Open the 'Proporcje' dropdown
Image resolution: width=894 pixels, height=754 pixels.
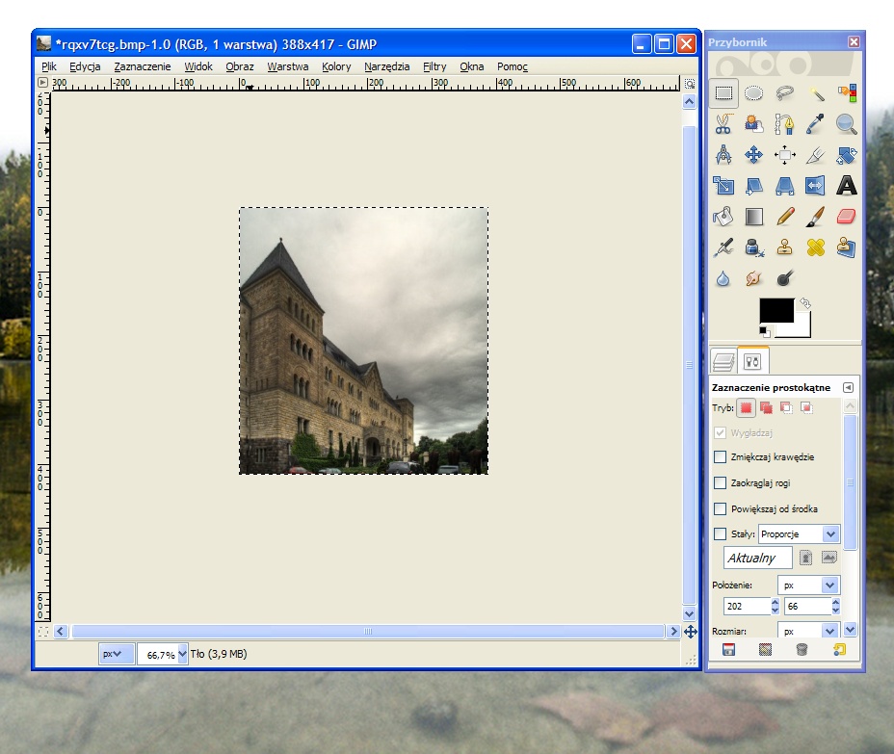[x=799, y=533]
